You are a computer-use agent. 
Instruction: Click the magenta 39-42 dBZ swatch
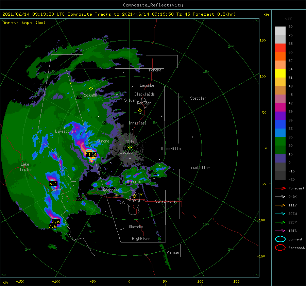(280, 107)
